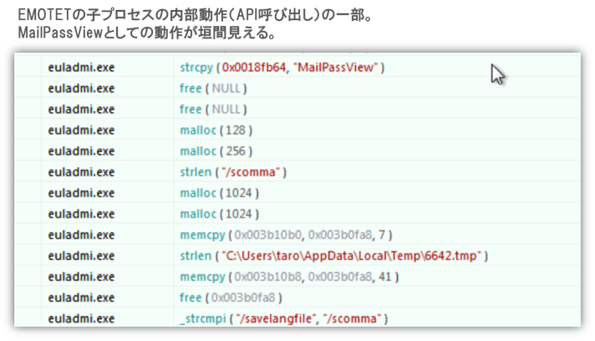
Task: Select the _strcmpi "/savelangfile" comparison row
Action: tap(283, 318)
